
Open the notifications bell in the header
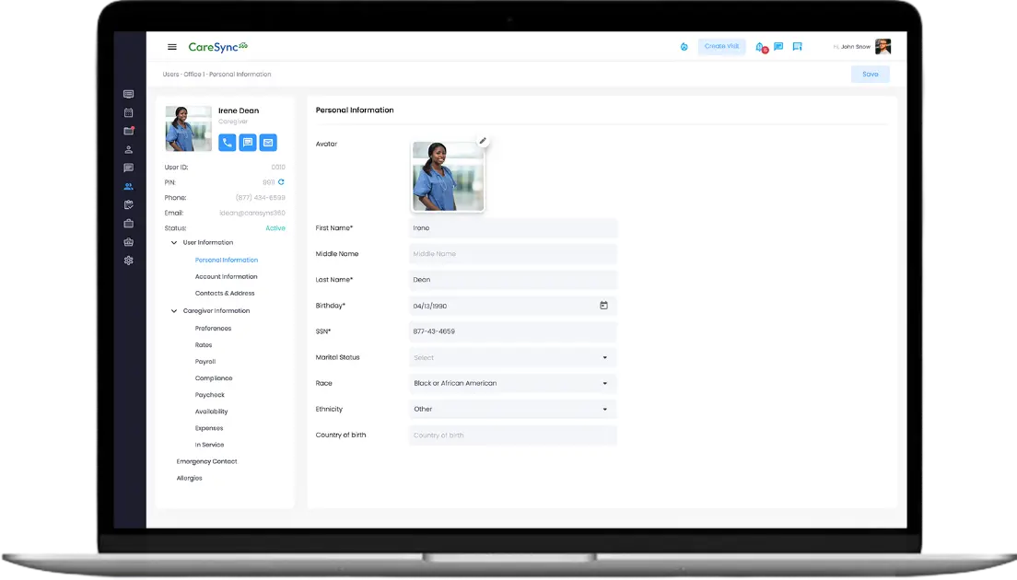[x=760, y=47]
